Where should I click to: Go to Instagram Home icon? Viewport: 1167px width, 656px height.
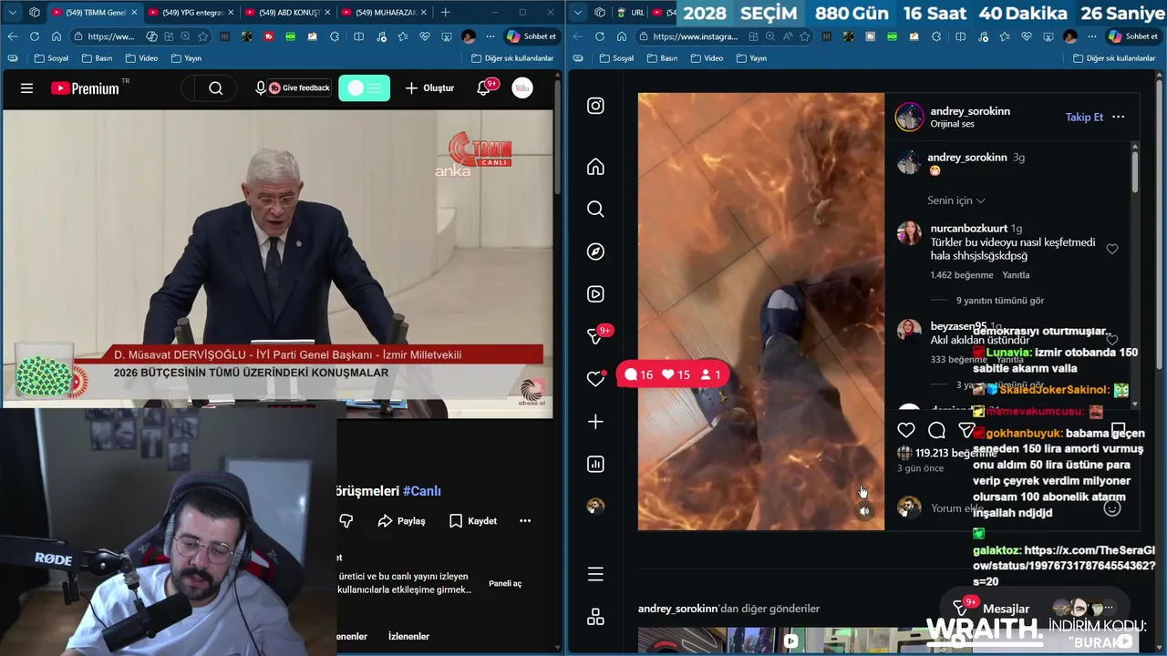pos(595,167)
